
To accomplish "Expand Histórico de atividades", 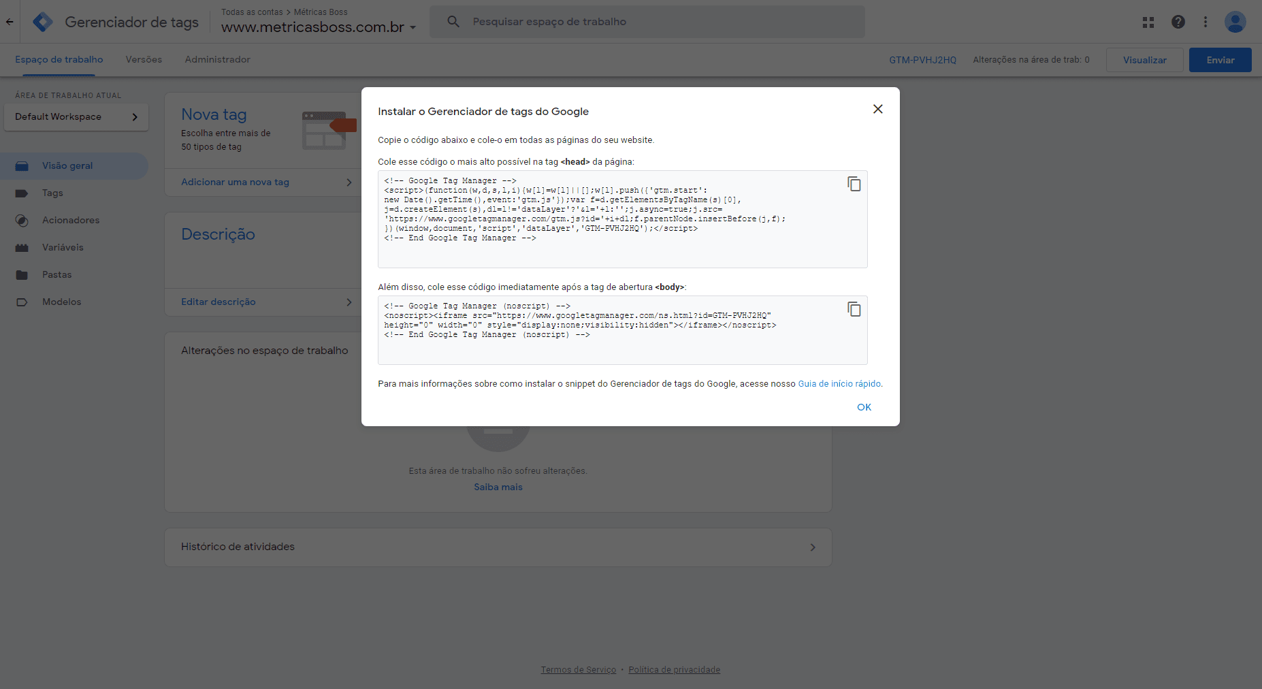I will coord(812,547).
